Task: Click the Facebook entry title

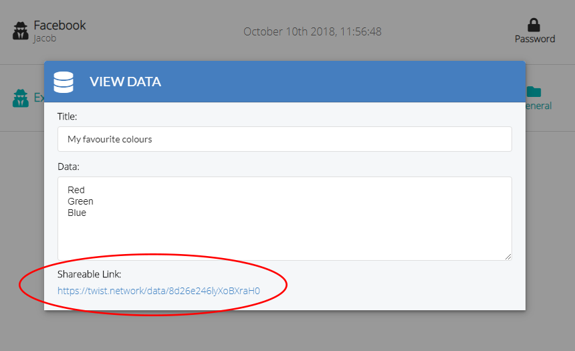Action: [60, 25]
